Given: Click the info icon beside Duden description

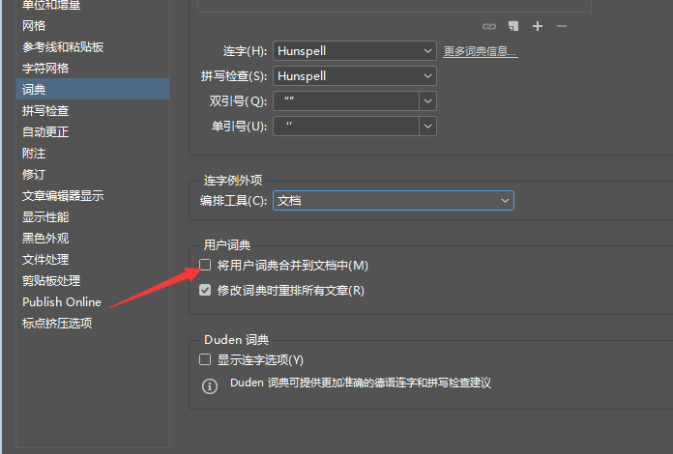Looking at the screenshot, I should point(209,385).
